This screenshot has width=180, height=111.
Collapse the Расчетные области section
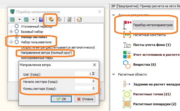tap(114, 74)
